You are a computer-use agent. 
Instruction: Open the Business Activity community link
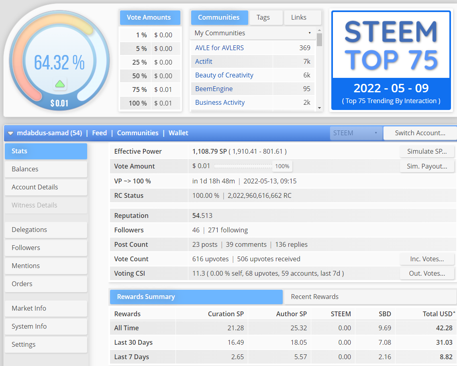[220, 103]
